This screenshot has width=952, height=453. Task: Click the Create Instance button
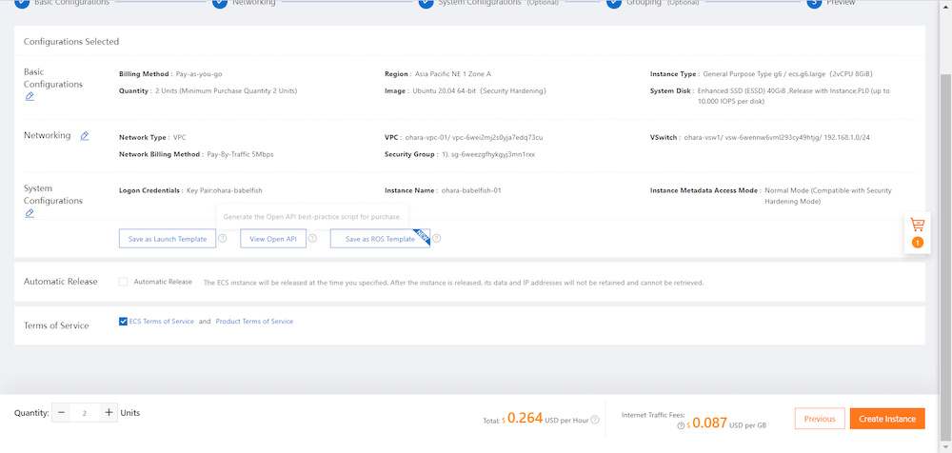(x=887, y=419)
